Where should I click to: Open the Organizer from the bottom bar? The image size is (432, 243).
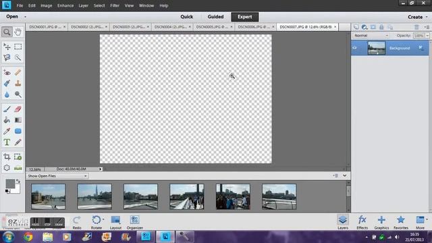tap(135, 222)
